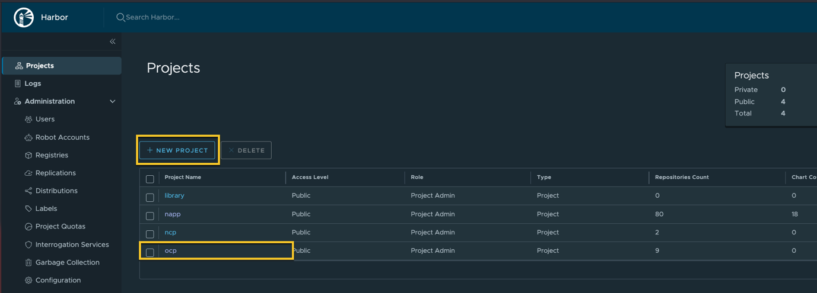
Task: Click the Replications cloud icon
Action: (28, 173)
